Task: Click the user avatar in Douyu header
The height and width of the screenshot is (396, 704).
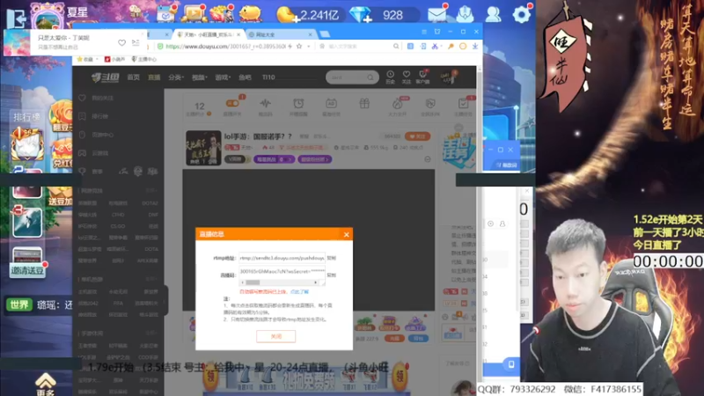Action: (447, 77)
